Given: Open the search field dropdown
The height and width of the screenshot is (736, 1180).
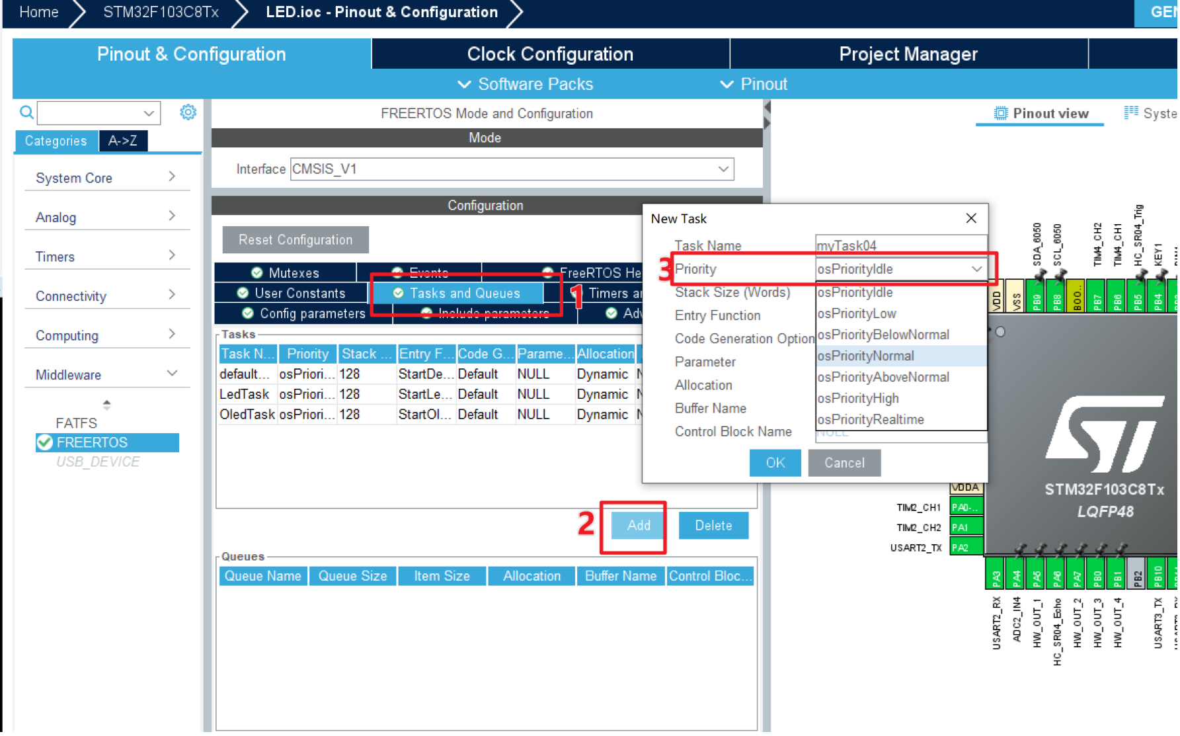Looking at the screenshot, I should point(149,113).
